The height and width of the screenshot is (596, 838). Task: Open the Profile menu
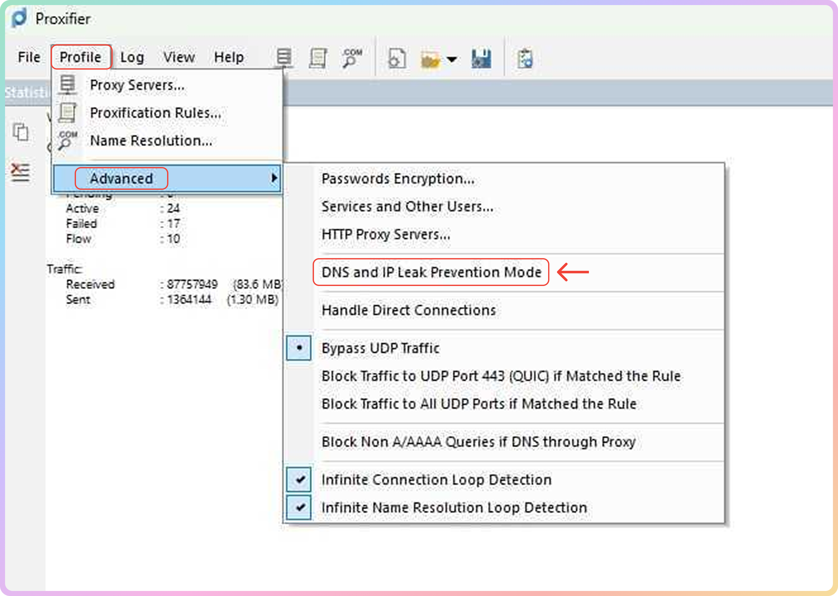point(81,57)
